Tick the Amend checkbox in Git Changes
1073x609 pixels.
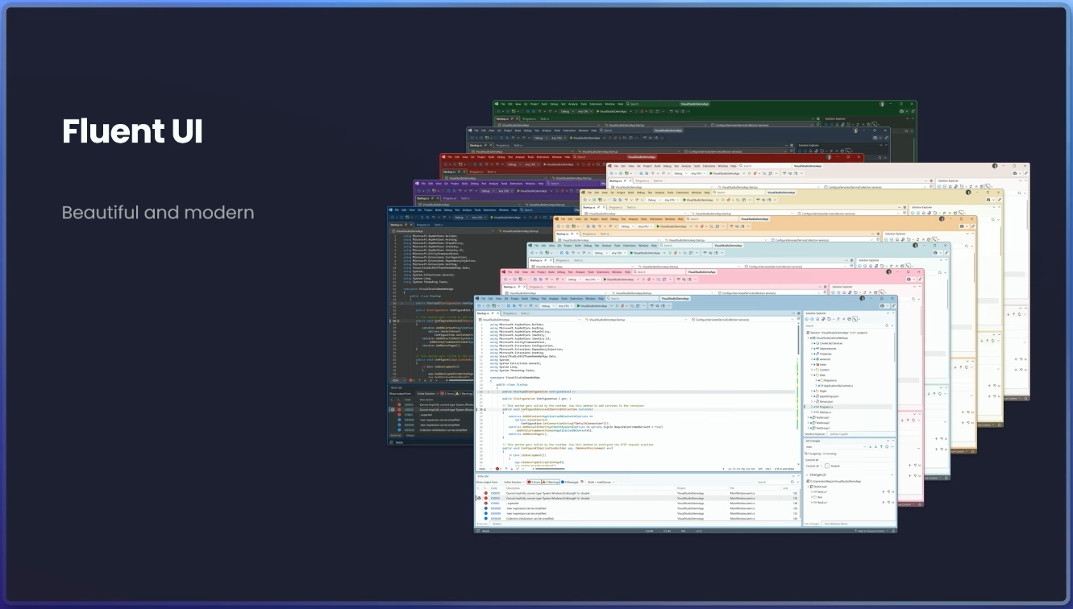pos(826,466)
